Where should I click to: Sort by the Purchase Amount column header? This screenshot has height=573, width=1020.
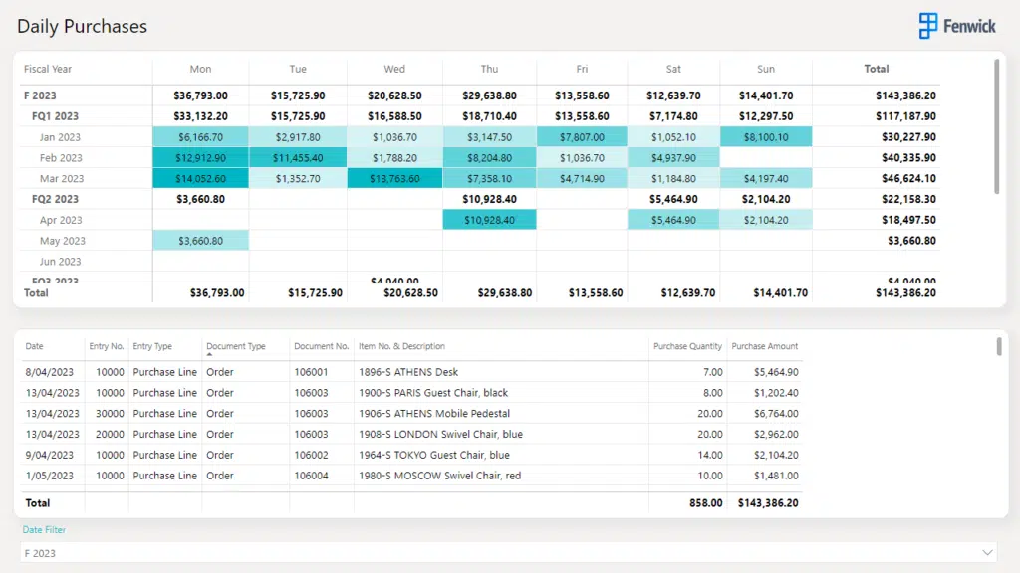click(x=764, y=347)
